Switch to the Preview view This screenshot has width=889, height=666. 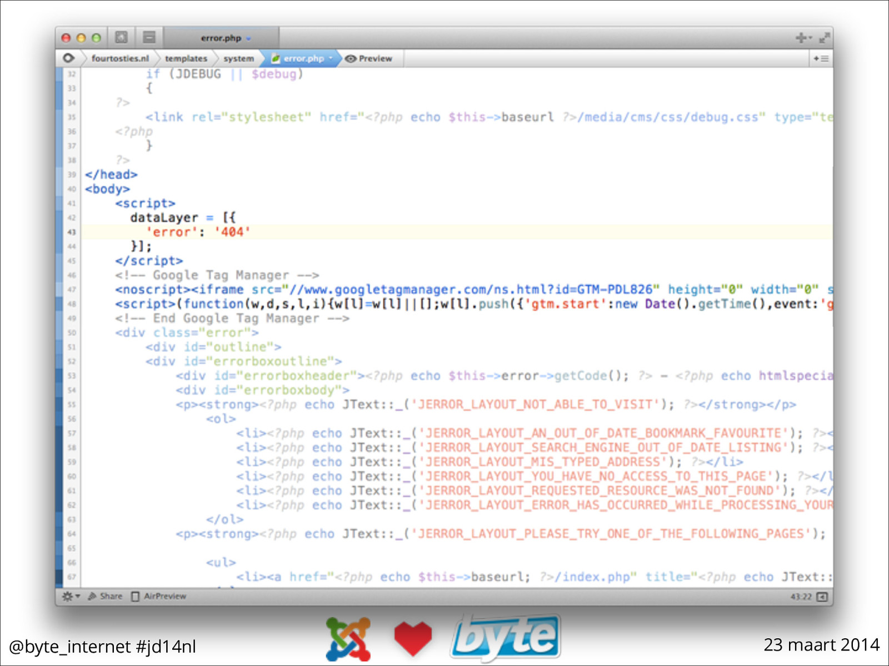(369, 58)
